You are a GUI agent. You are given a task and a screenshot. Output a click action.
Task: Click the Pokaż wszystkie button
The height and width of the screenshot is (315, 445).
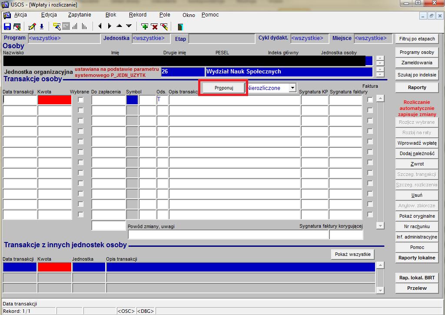[353, 254]
